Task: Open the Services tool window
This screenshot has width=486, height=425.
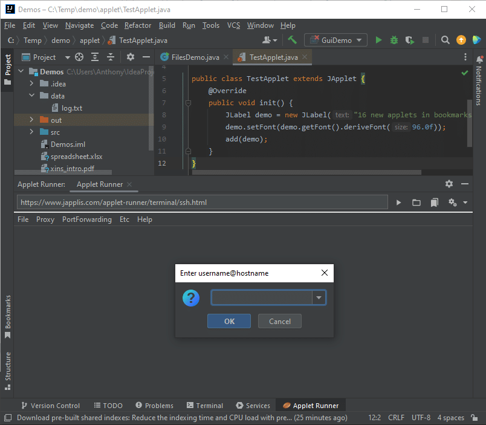Action: pyautogui.click(x=253, y=406)
